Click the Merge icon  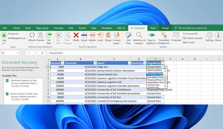[108, 35]
